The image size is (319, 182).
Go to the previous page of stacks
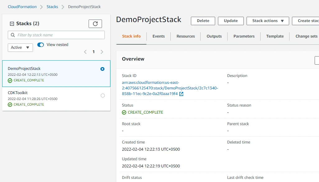pyautogui.click(x=86, y=52)
